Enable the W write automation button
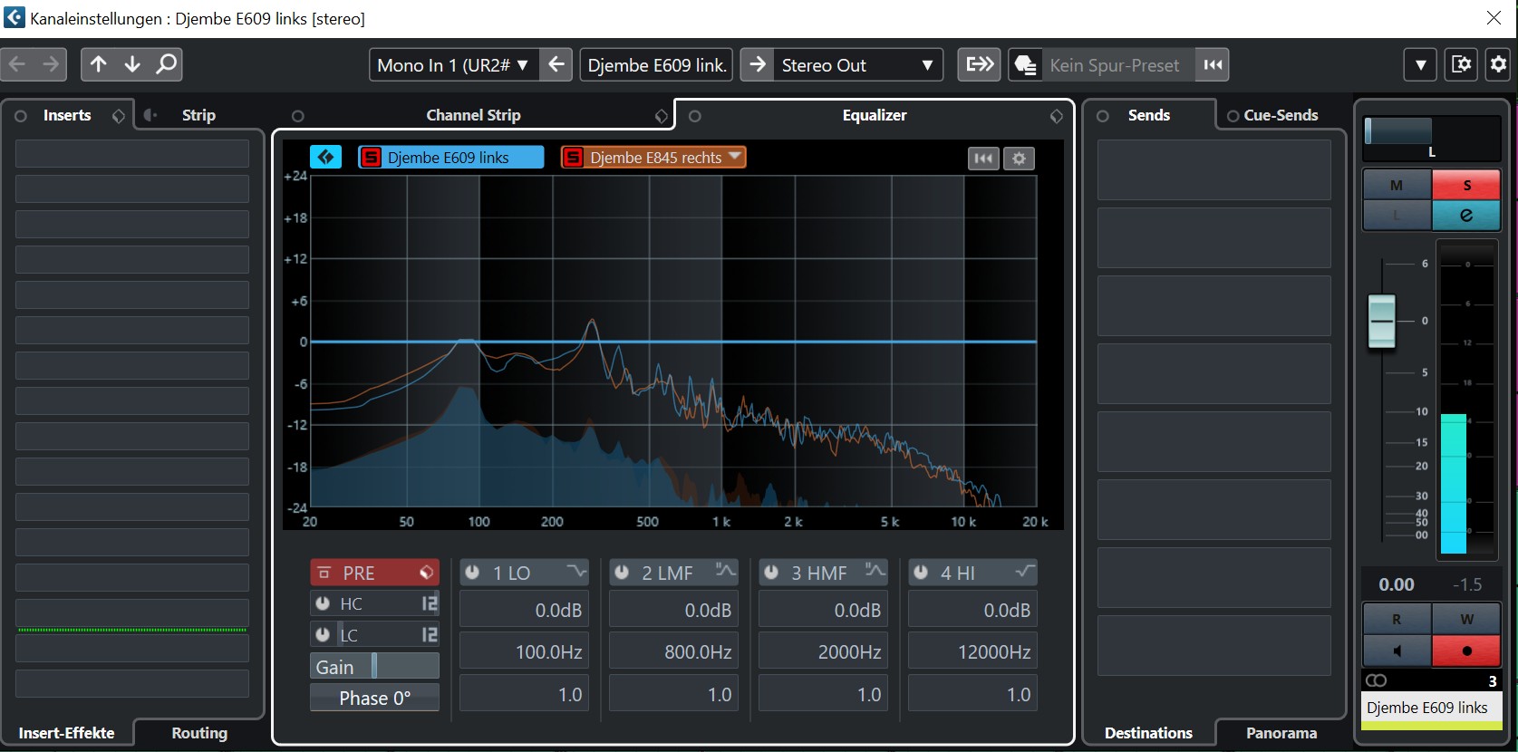The image size is (1518, 752). click(x=1466, y=619)
